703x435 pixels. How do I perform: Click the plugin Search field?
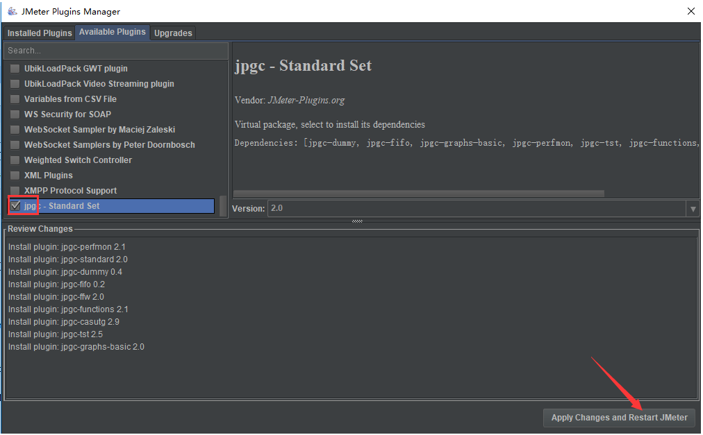point(116,51)
